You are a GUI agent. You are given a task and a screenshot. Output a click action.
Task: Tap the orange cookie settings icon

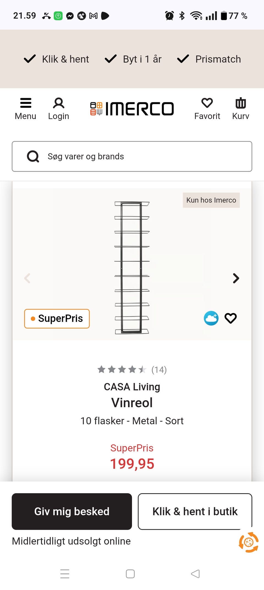[249, 542]
